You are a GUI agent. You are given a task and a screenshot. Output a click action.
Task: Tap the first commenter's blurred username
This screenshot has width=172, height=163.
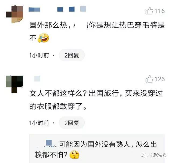57,9
